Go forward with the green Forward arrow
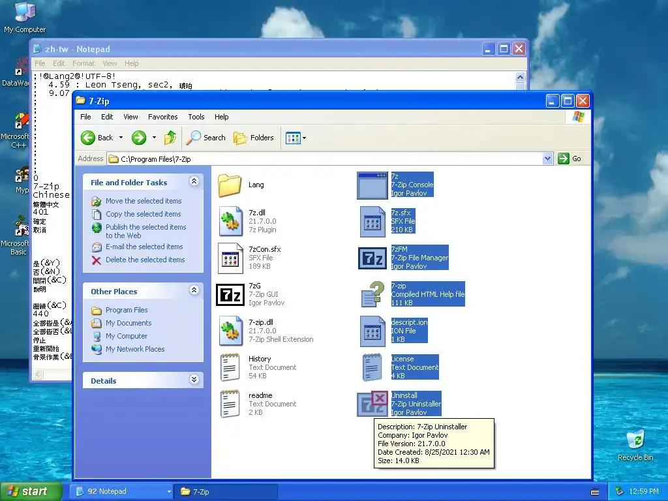 [x=139, y=138]
